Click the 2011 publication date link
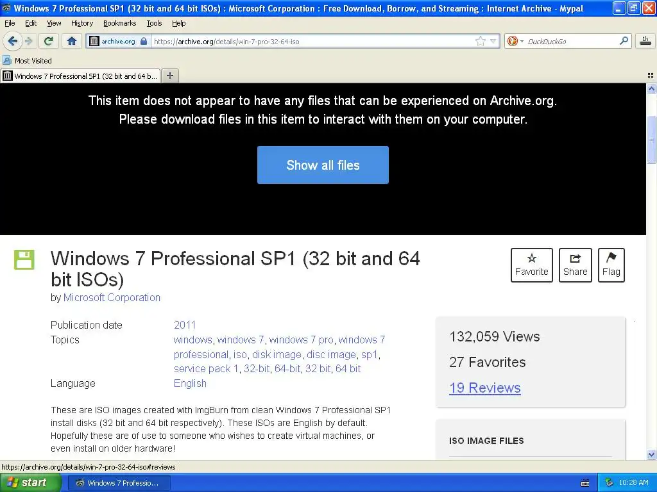 click(x=185, y=325)
